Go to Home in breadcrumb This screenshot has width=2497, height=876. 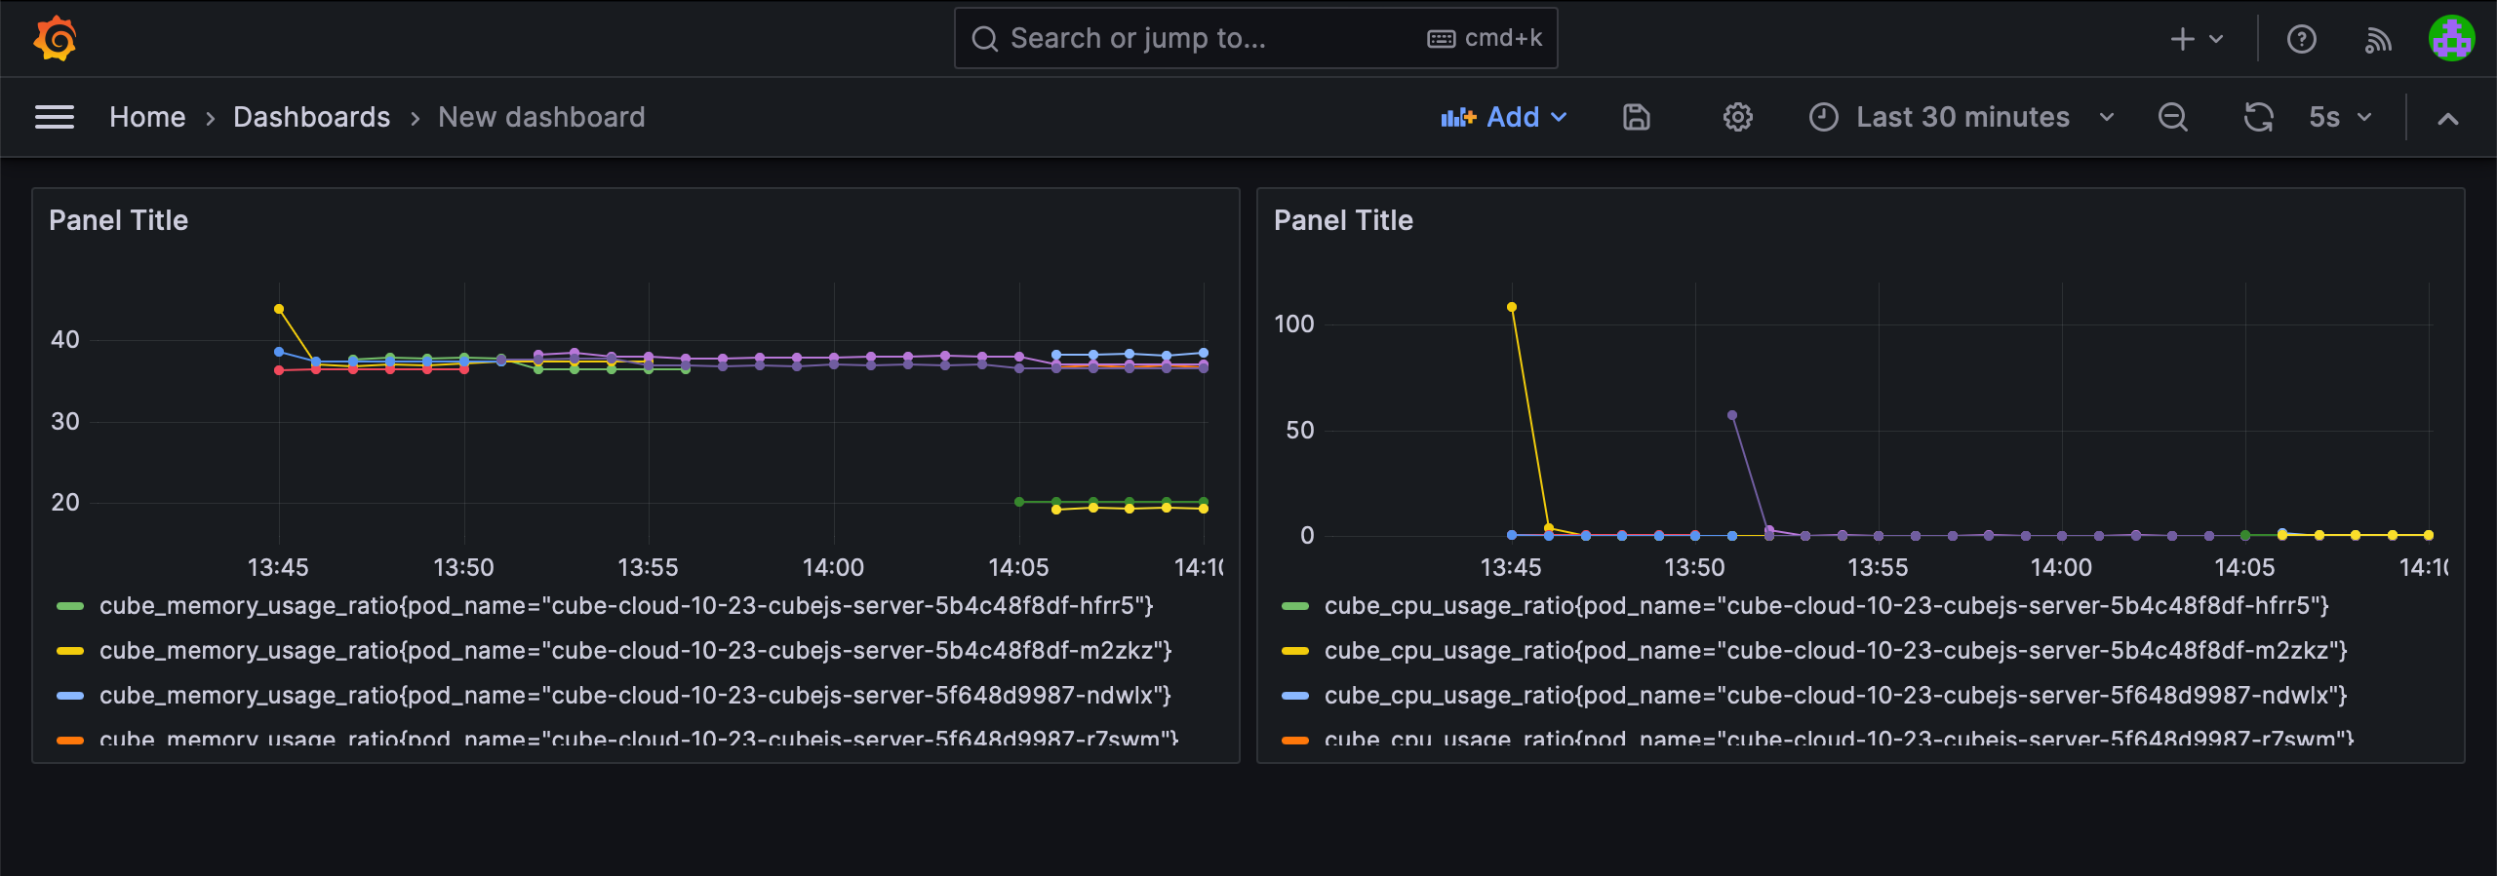pyautogui.click(x=147, y=118)
